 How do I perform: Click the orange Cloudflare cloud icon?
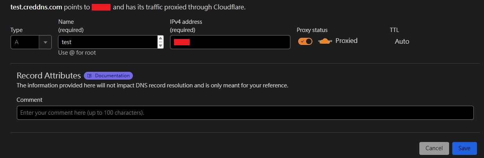325,41
